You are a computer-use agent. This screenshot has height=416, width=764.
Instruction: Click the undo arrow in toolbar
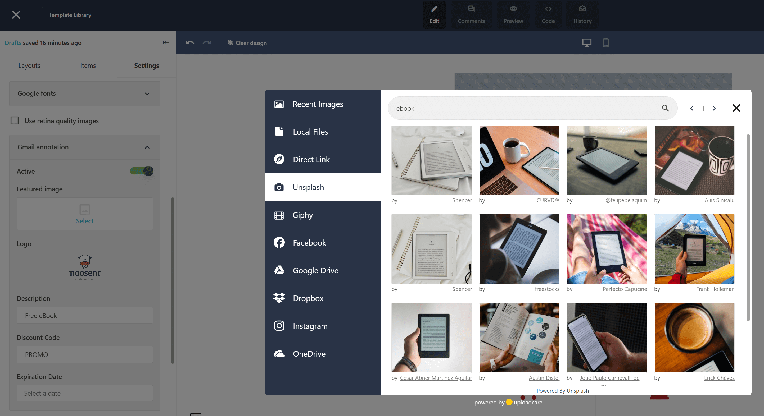pyautogui.click(x=190, y=43)
